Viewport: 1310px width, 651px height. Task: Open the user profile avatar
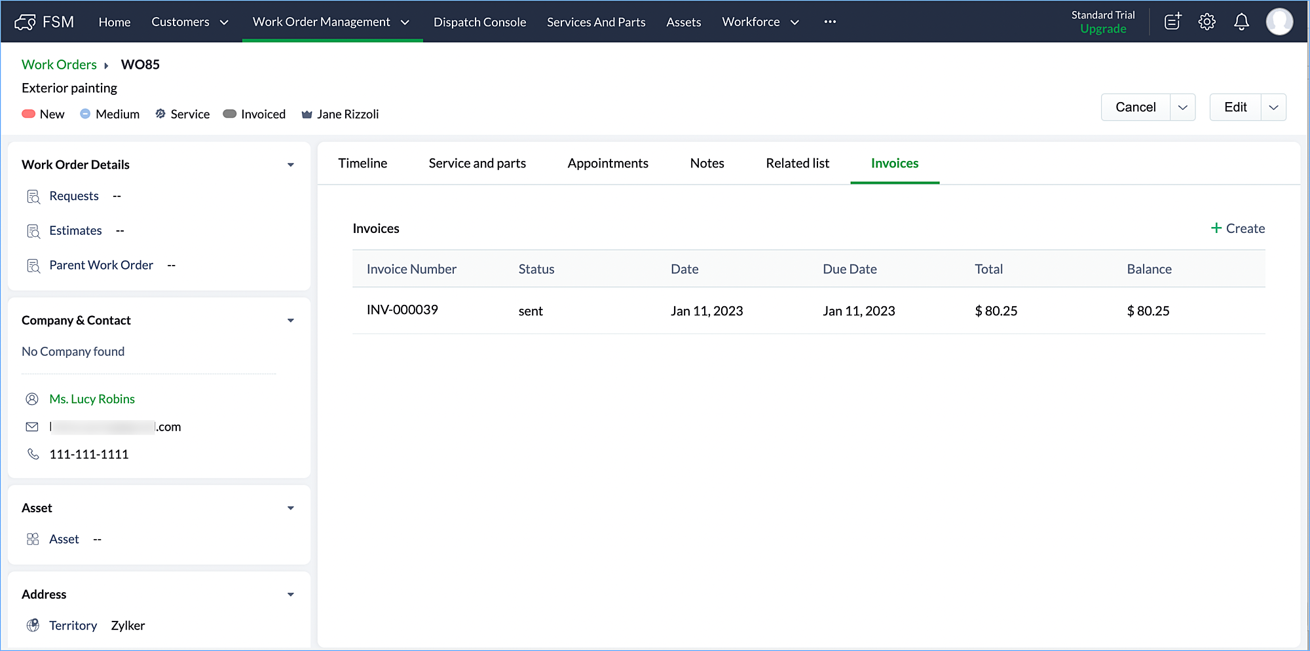(1279, 22)
